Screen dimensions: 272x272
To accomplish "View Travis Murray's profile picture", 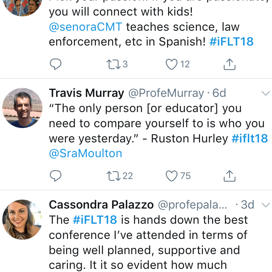I will [23, 108].
